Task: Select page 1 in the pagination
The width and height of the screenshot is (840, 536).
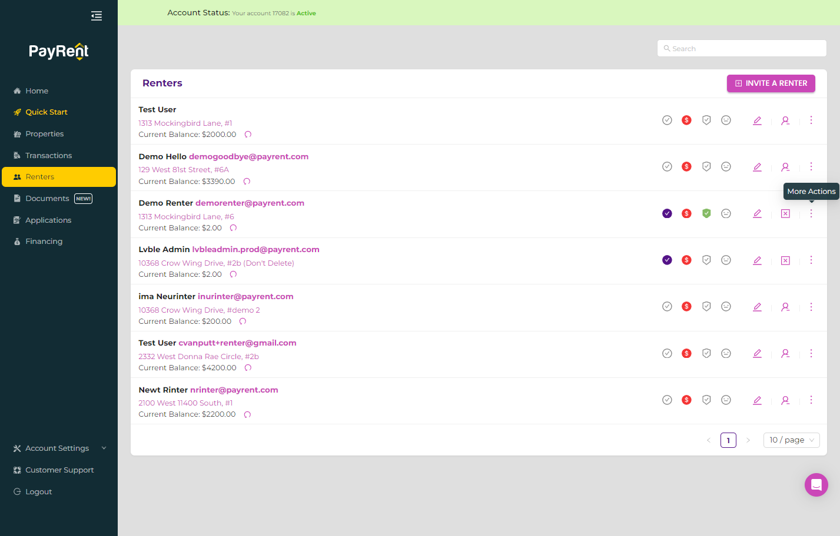Action: 728,440
